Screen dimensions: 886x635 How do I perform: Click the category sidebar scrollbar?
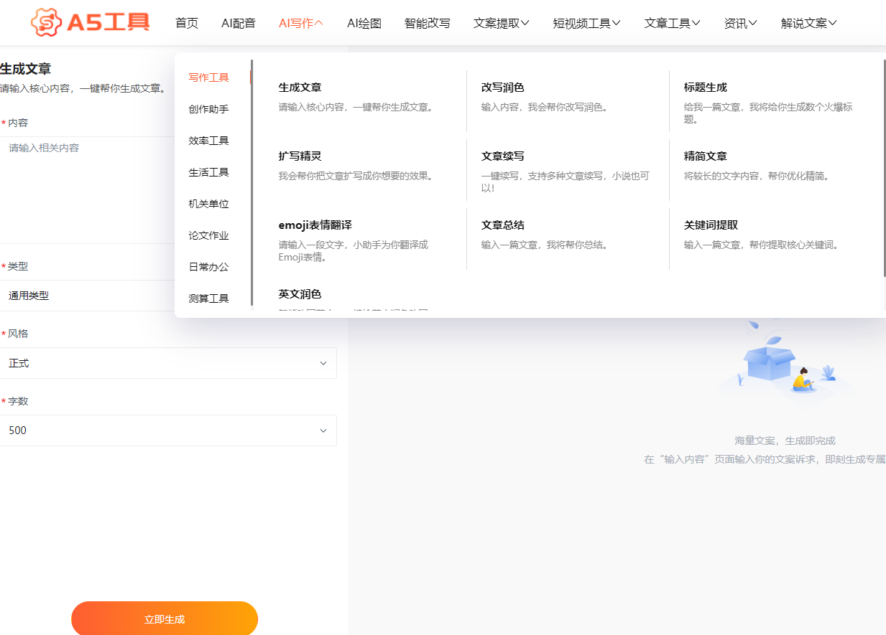tap(252, 183)
